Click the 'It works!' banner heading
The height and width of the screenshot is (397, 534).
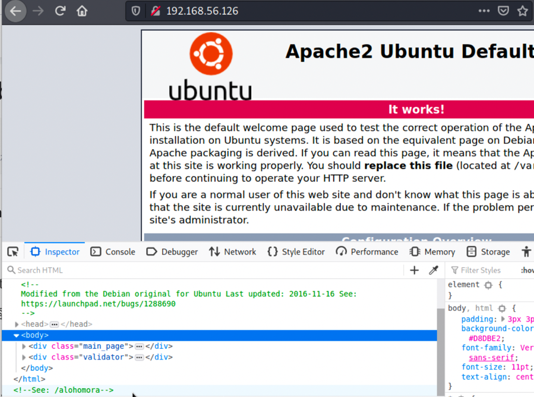(416, 109)
